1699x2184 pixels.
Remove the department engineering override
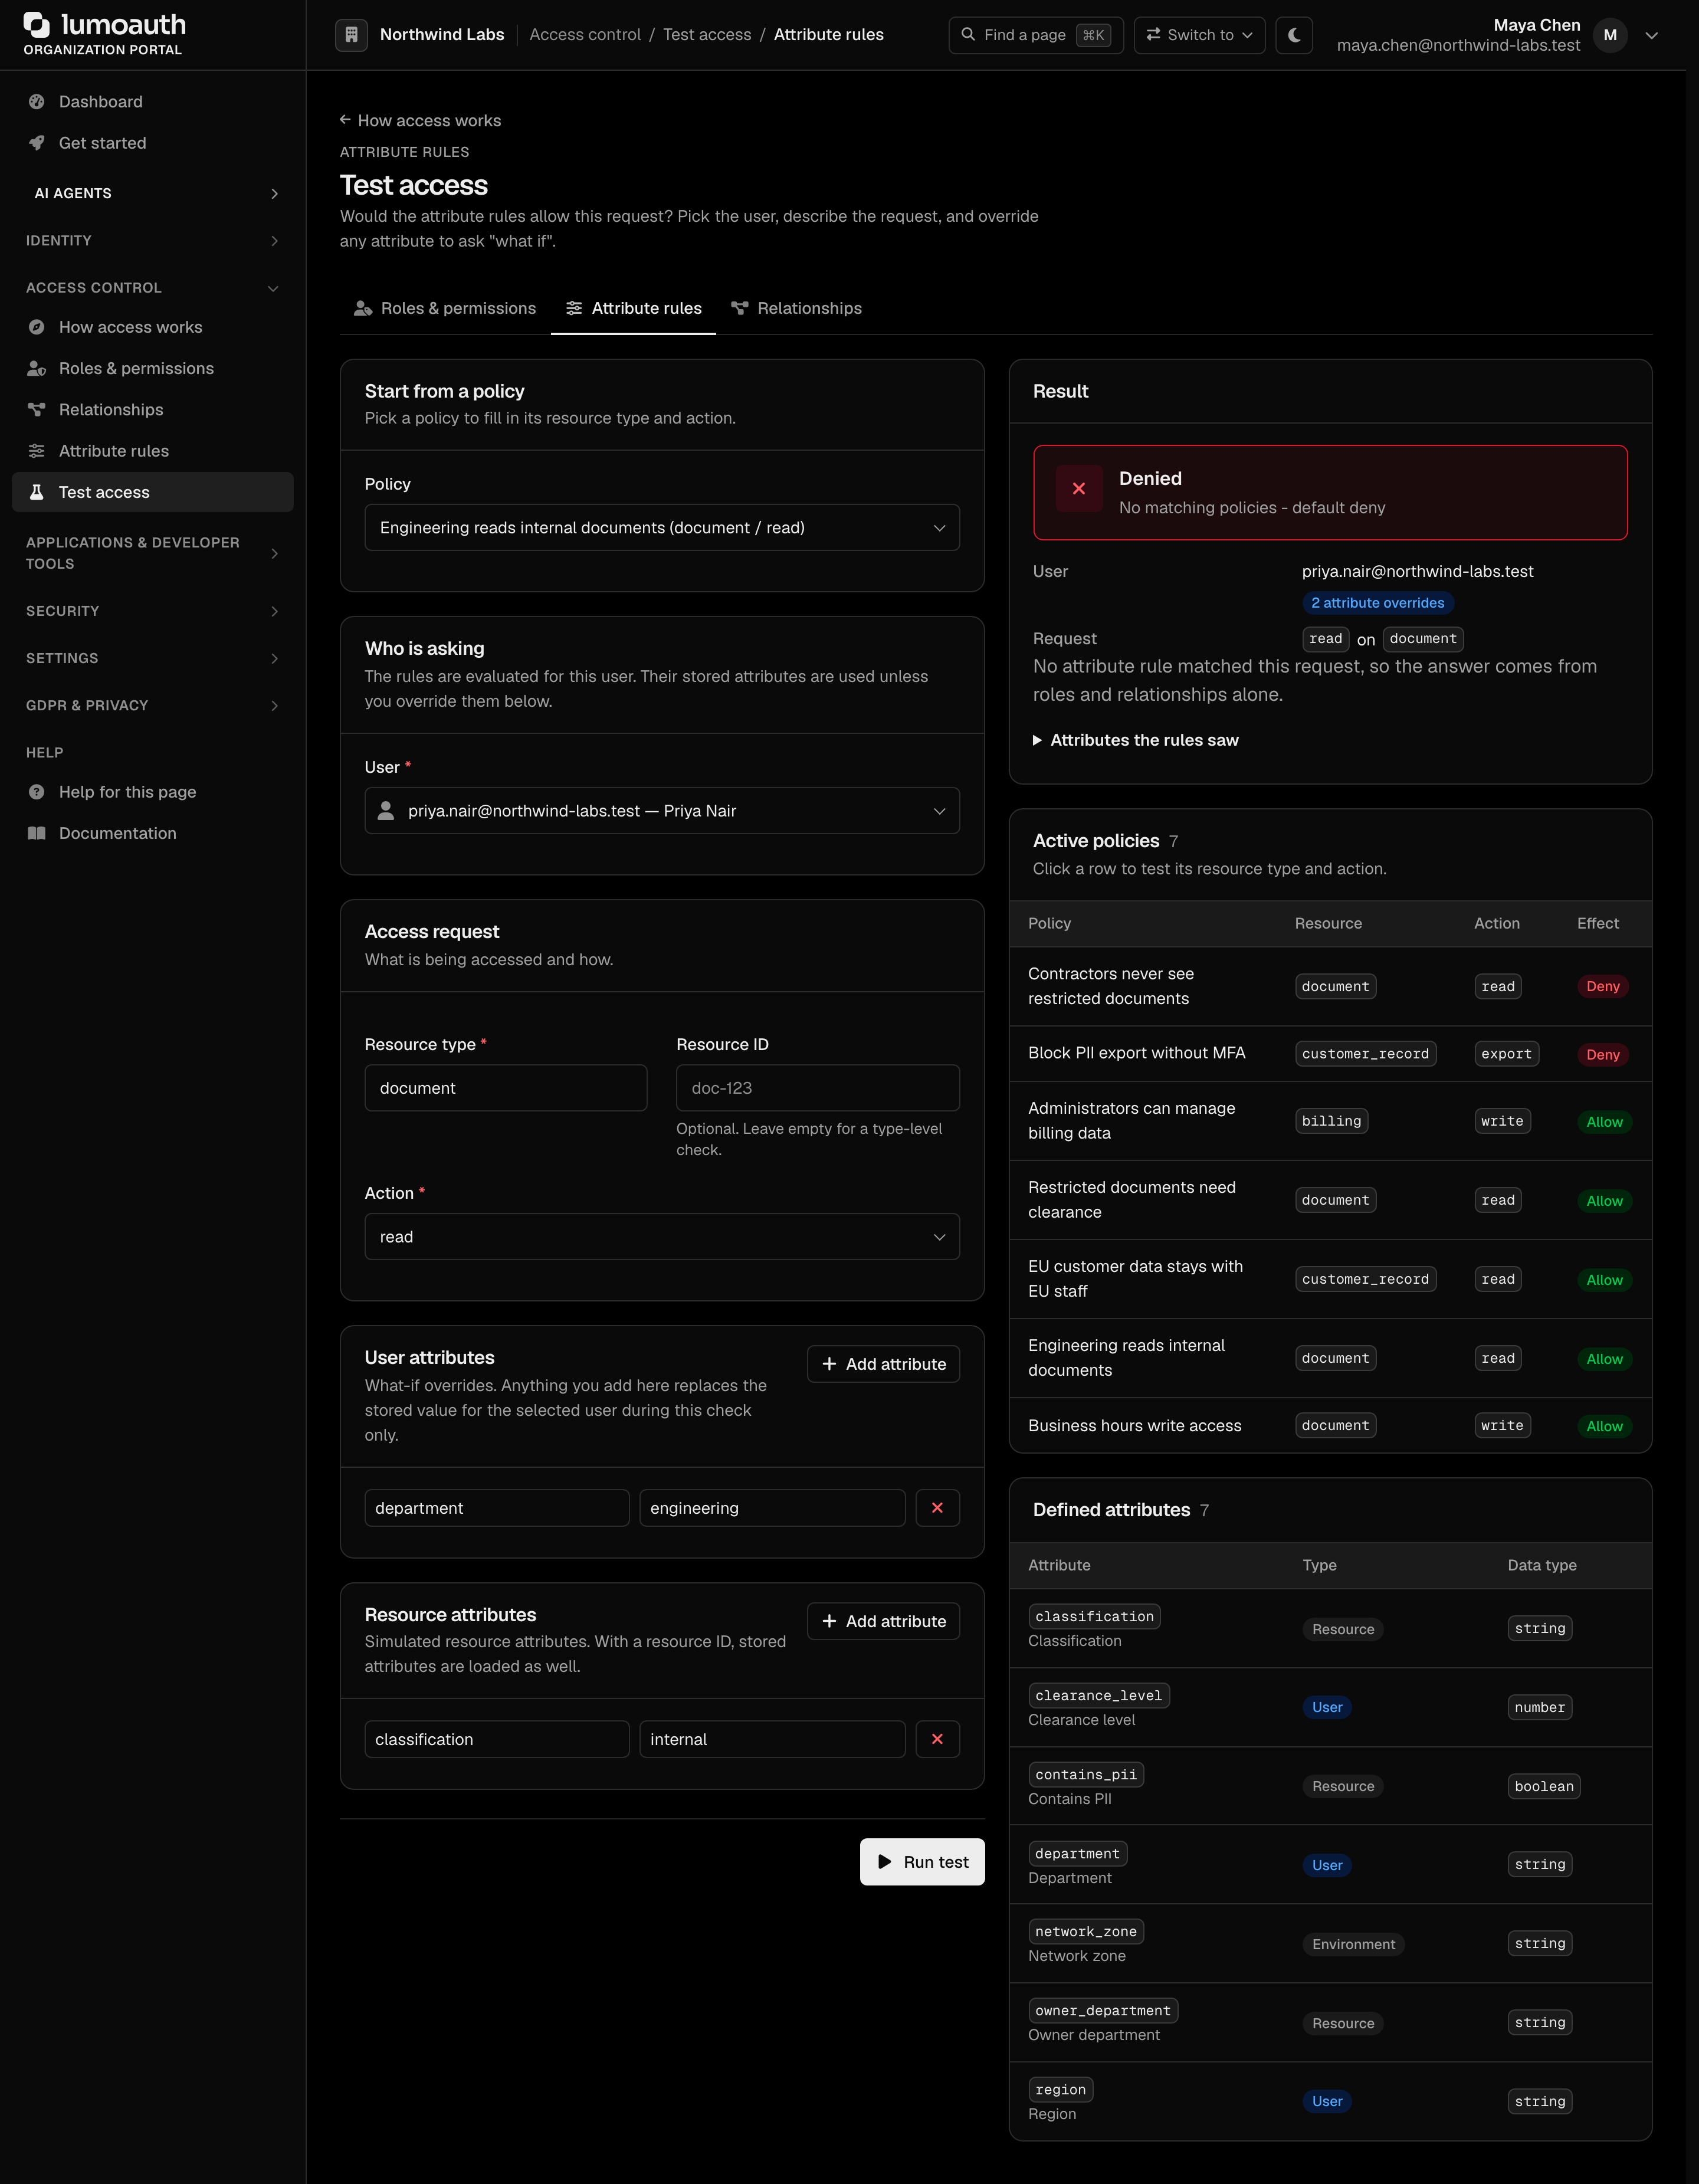(x=937, y=1508)
